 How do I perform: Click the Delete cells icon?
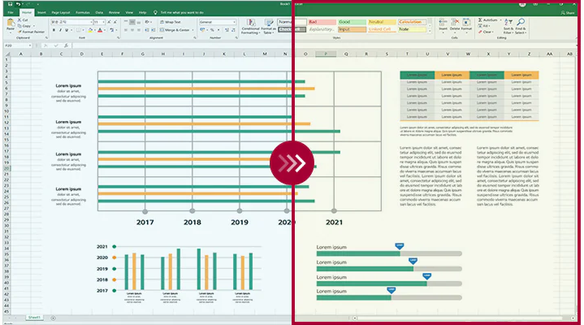pos(455,24)
